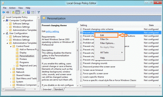Click the policy icon beside Prevent changing color scheme
163x97 pixels.
[81, 29]
